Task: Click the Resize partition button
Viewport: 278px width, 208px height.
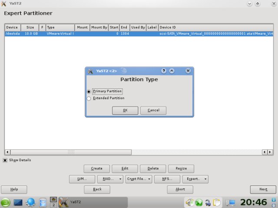Action: [181, 169]
